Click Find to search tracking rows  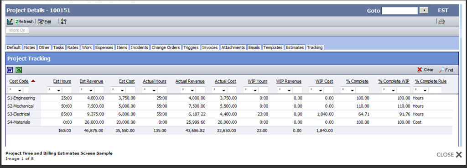pyautogui.click(x=446, y=70)
